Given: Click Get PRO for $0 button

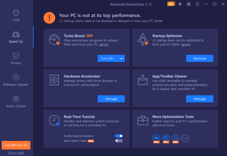Looking at the screenshot, I should pyautogui.click(x=16, y=145).
